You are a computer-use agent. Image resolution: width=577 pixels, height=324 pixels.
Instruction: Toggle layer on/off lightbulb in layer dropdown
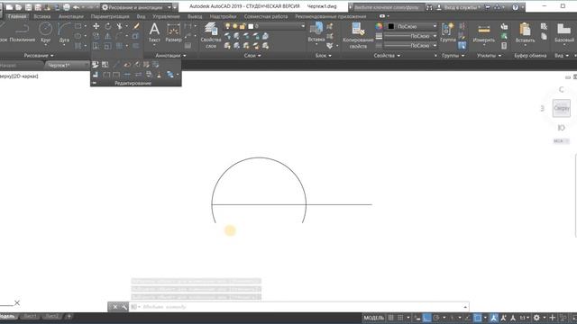pyautogui.click(x=228, y=26)
